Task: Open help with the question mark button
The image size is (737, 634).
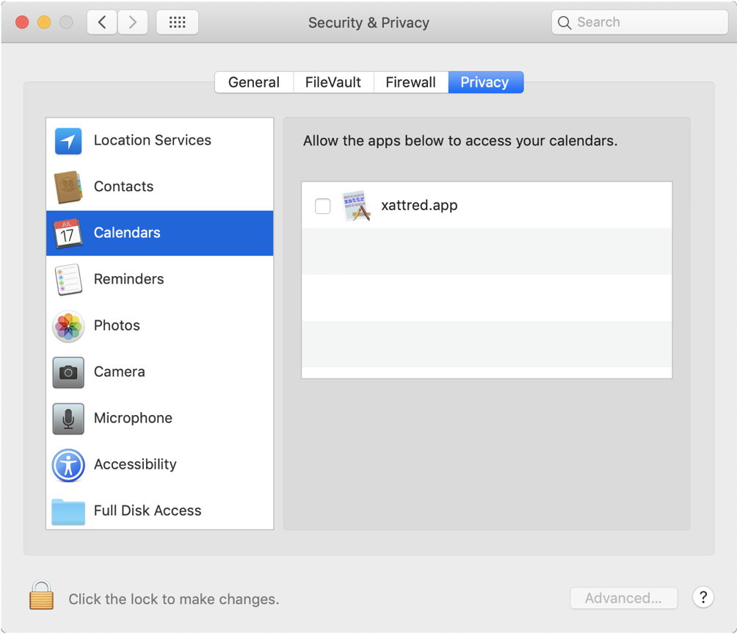Action: tap(702, 597)
